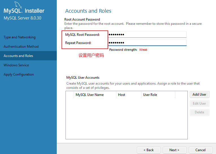Go back with the Back button
Screen dimensions: 216x154
tap(149, 150)
